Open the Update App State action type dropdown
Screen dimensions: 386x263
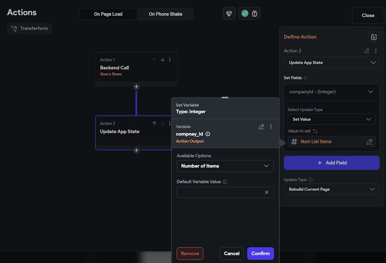(332, 63)
